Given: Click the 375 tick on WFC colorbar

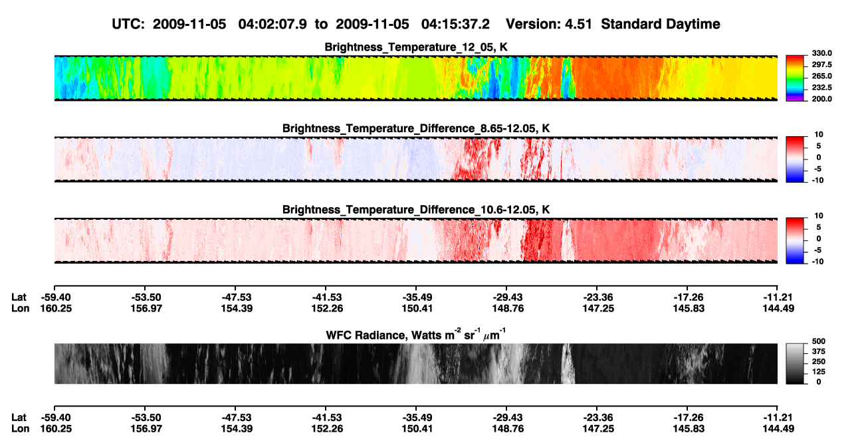Looking at the screenshot, I should [818, 351].
